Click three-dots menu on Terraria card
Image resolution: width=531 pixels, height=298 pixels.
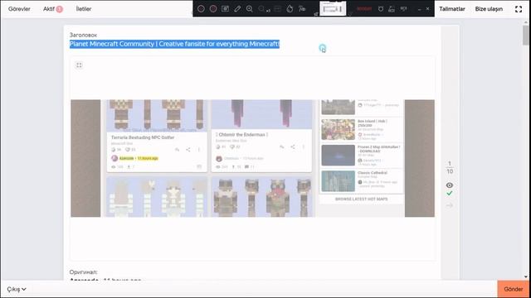tap(199, 149)
